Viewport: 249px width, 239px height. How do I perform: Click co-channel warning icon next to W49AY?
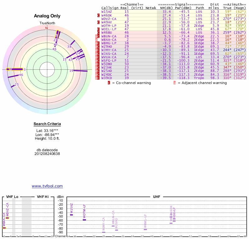pos(99,22)
